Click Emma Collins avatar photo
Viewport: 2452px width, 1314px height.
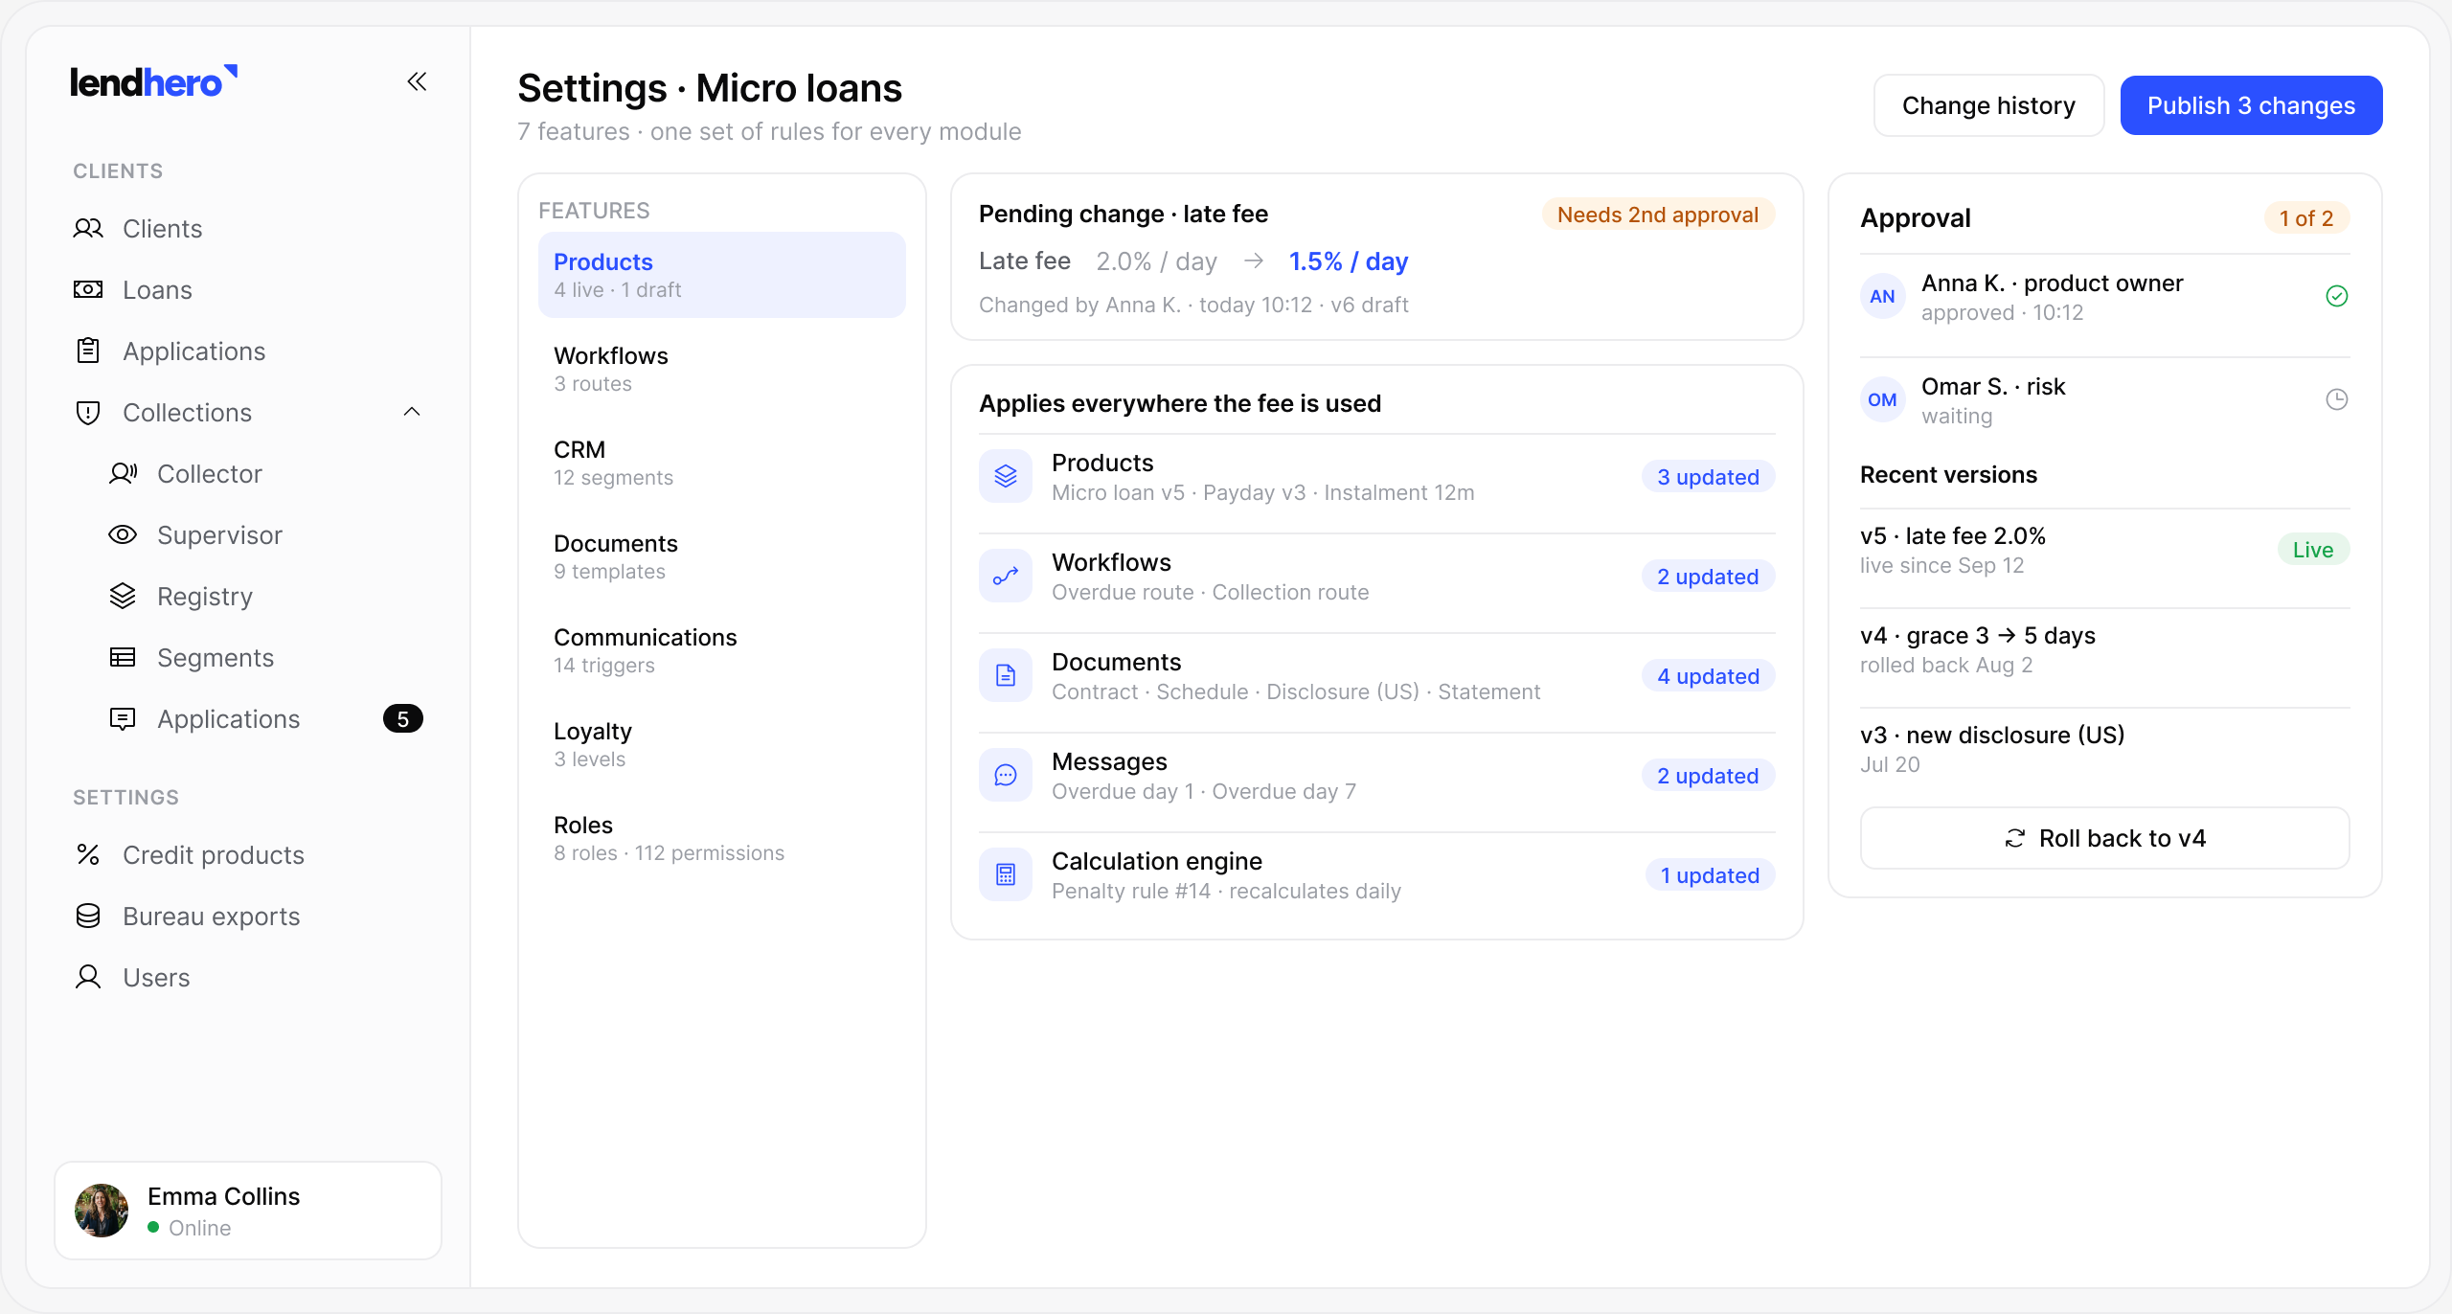pyautogui.click(x=102, y=1211)
